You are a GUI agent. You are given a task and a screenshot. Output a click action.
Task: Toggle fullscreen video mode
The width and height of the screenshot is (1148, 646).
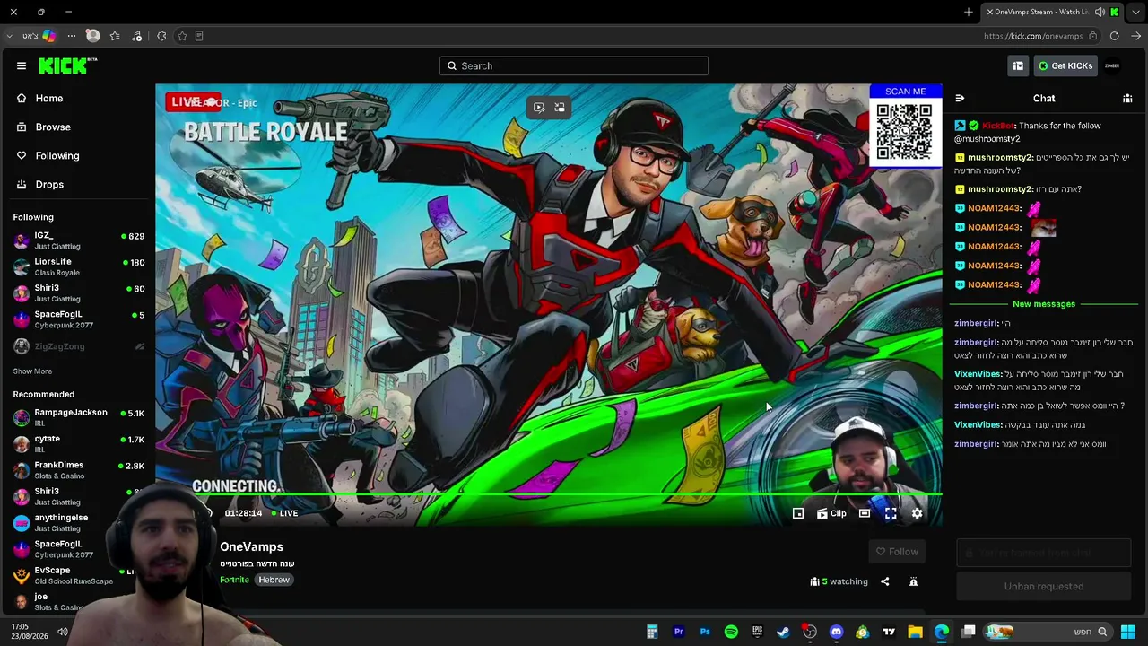coord(891,513)
